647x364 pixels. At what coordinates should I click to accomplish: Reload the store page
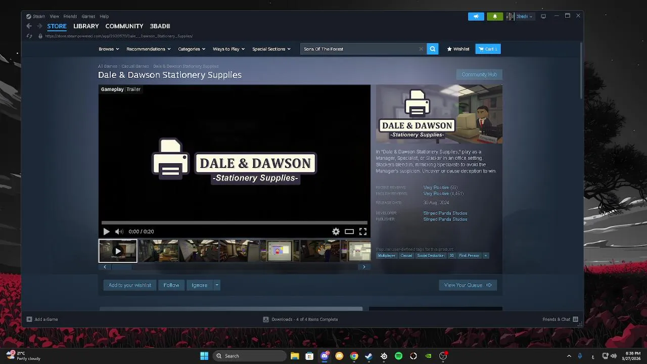[29, 36]
